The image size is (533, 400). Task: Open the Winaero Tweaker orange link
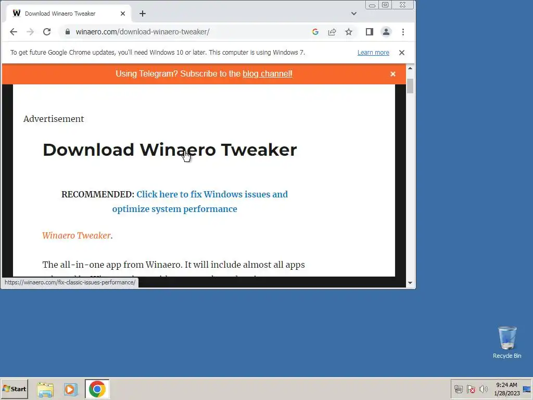tap(77, 235)
